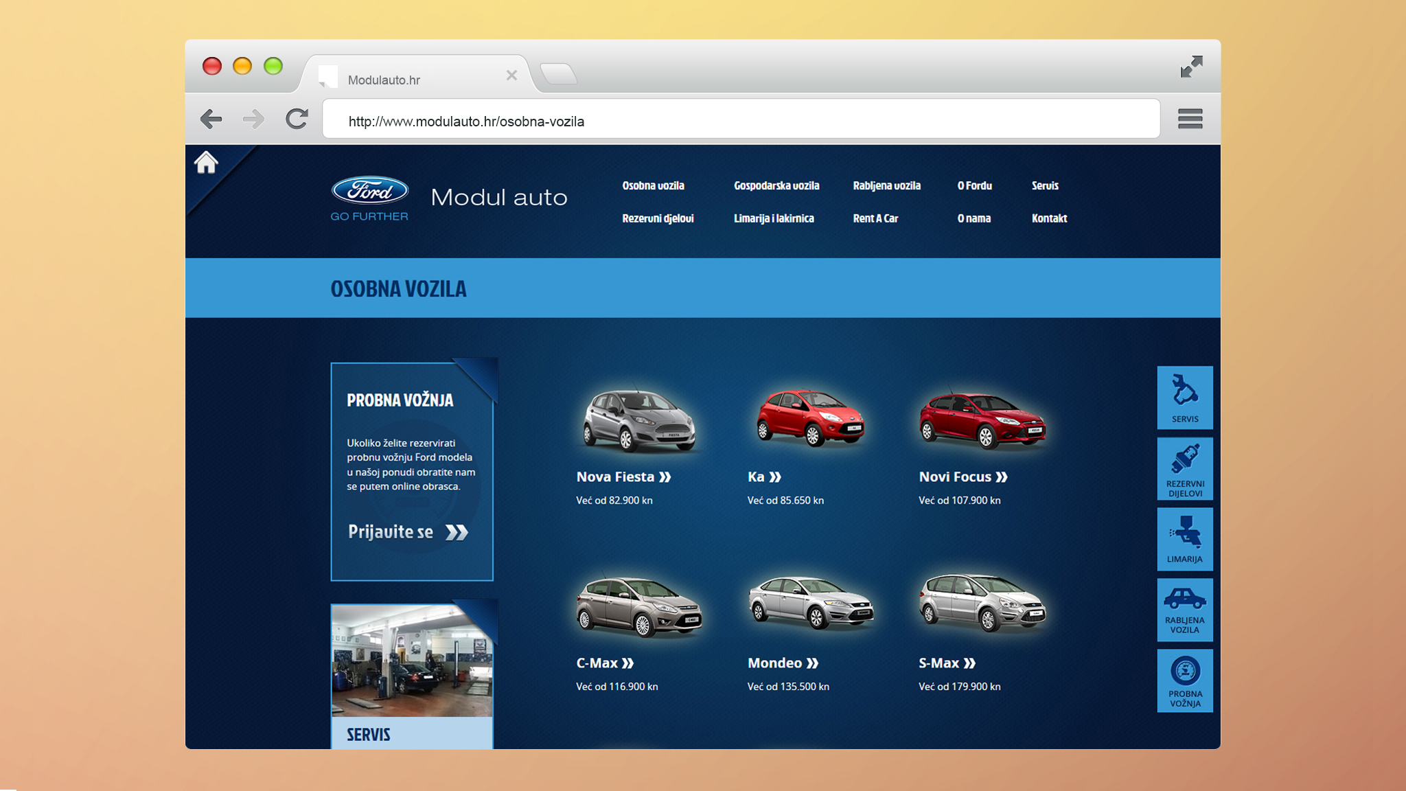Click the URL address bar
The height and width of the screenshot is (791, 1406).
click(741, 119)
